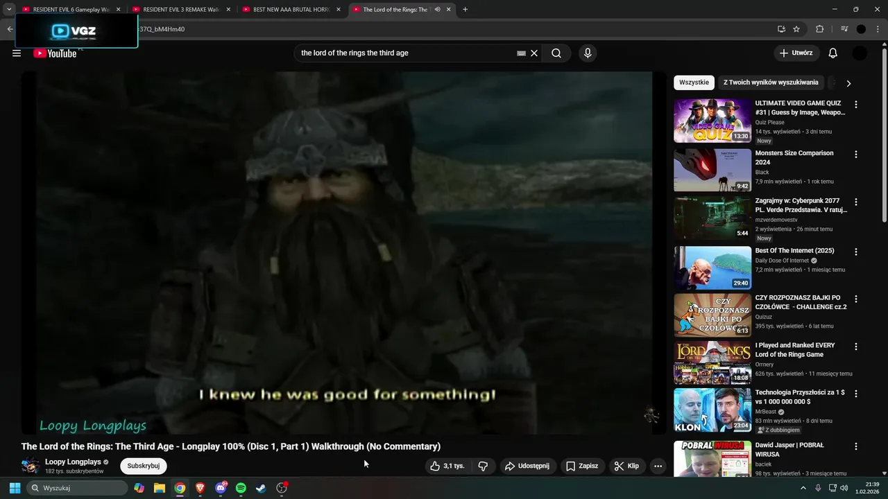Switch to BEST NEW AAA BRUTAL HORROR tab

tap(291, 10)
